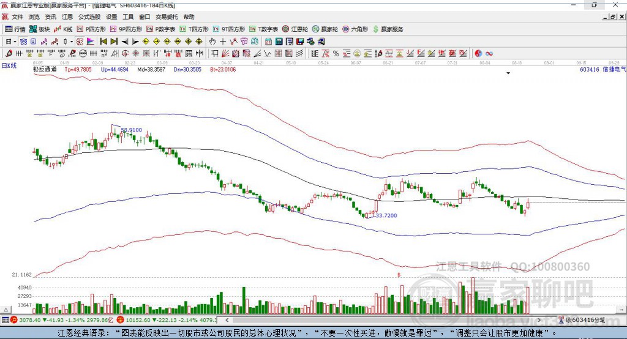The image size is (627, 339).
Task: Open the calendar icon in toolbar
Action: [x=268, y=41]
